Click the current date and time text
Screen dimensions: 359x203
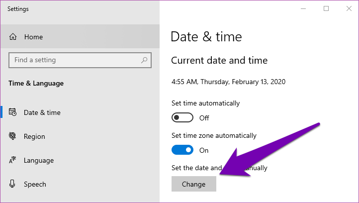point(228,81)
